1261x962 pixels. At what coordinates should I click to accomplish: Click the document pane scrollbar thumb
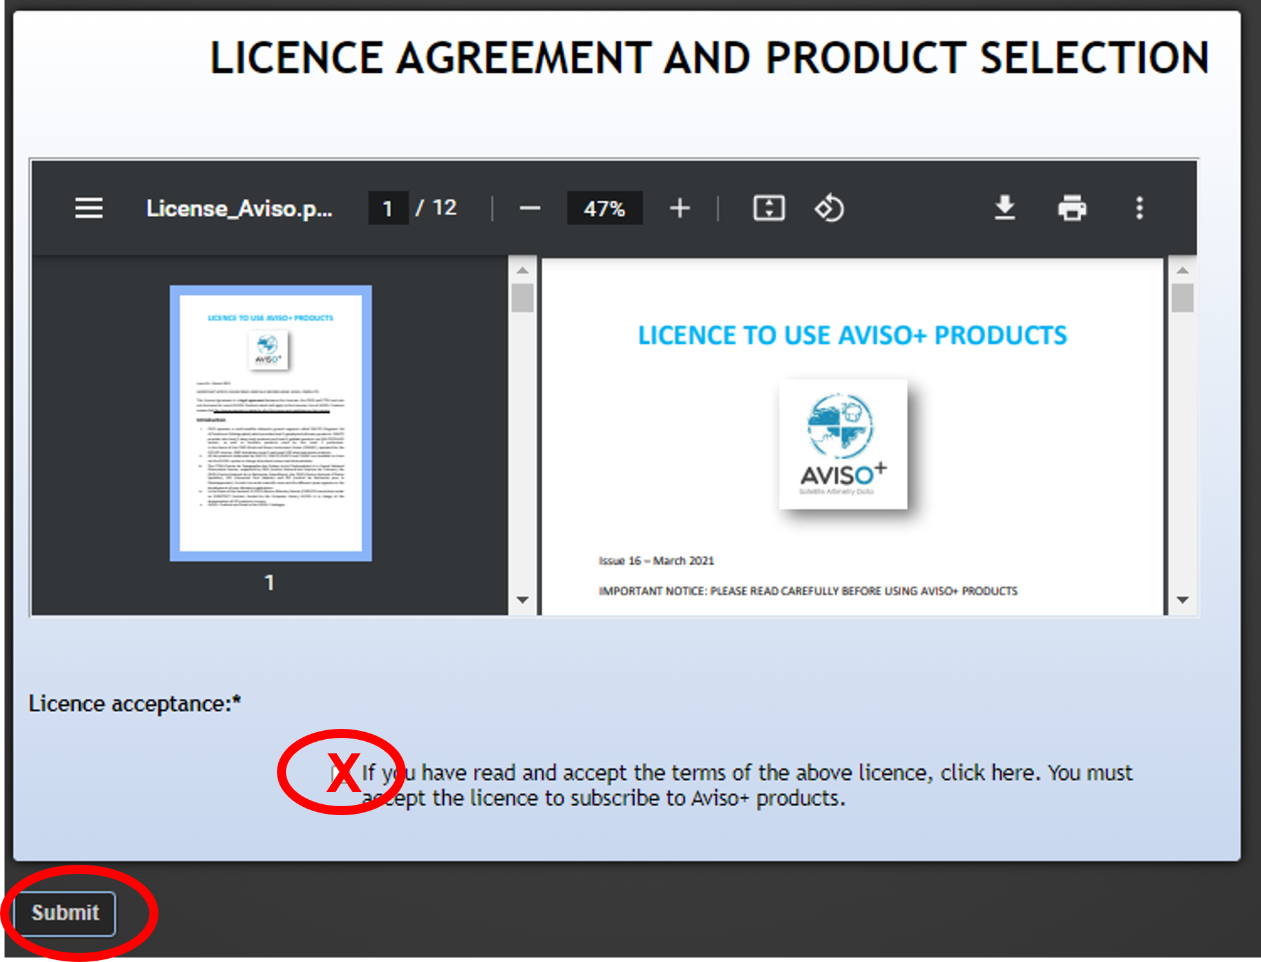point(1182,297)
